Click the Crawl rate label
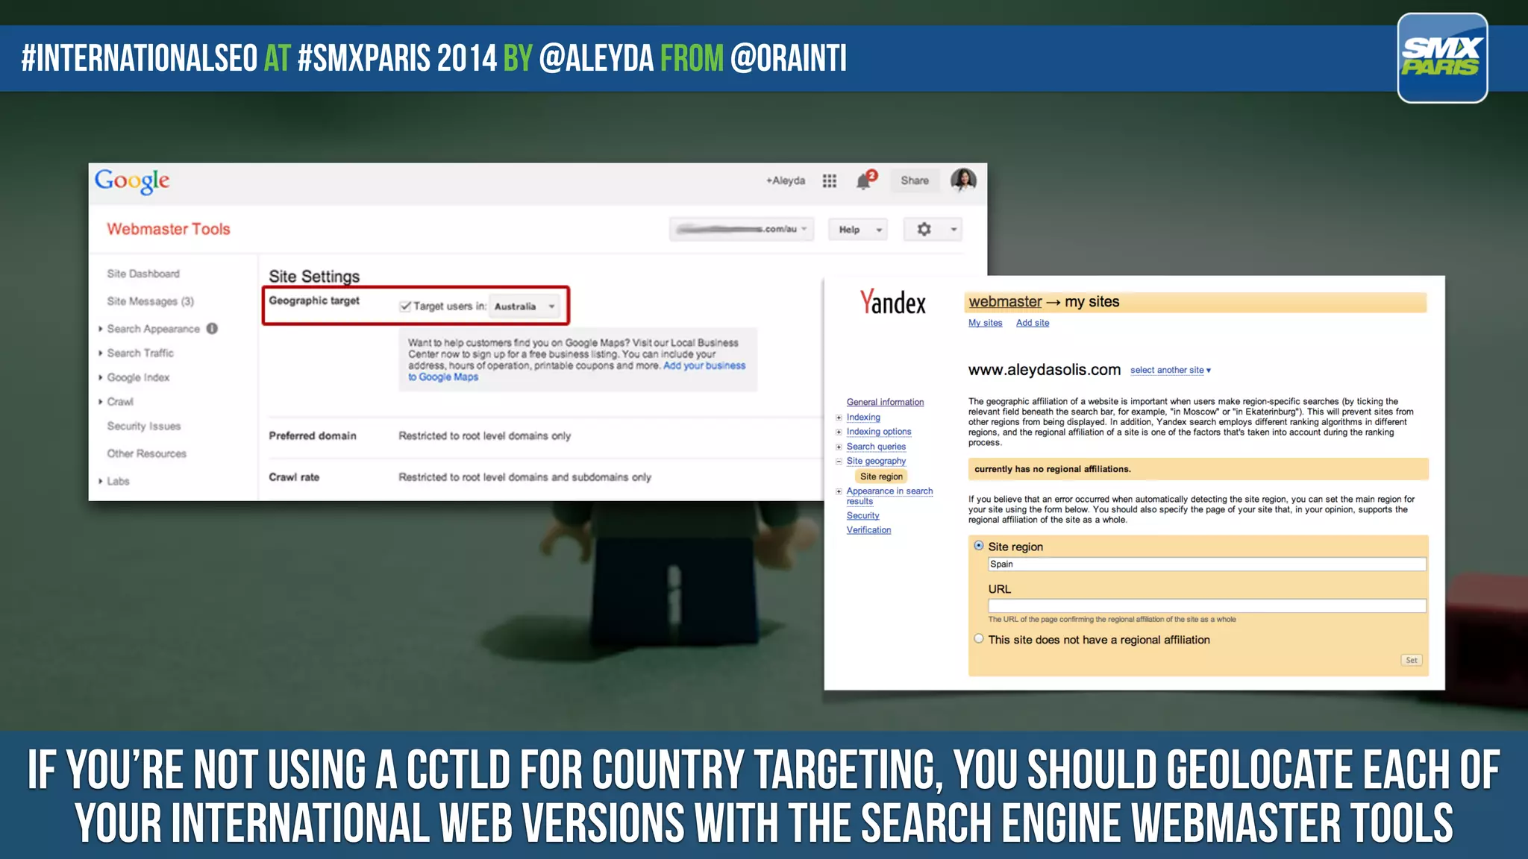This screenshot has width=1528, height=859. point(294,477)
